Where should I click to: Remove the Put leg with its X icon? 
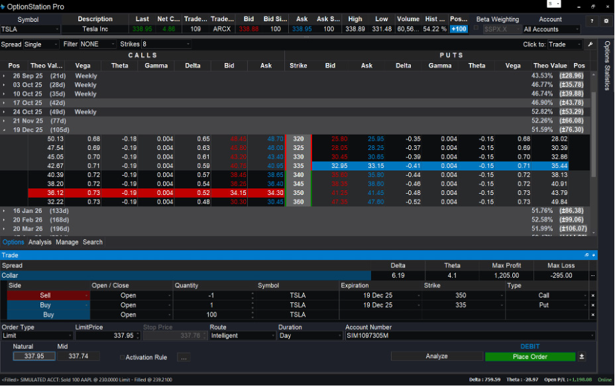tap(593, 305)
